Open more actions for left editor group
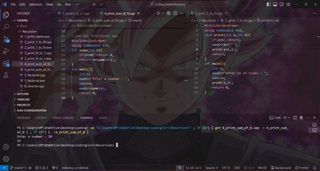 [x=182, y=13]
